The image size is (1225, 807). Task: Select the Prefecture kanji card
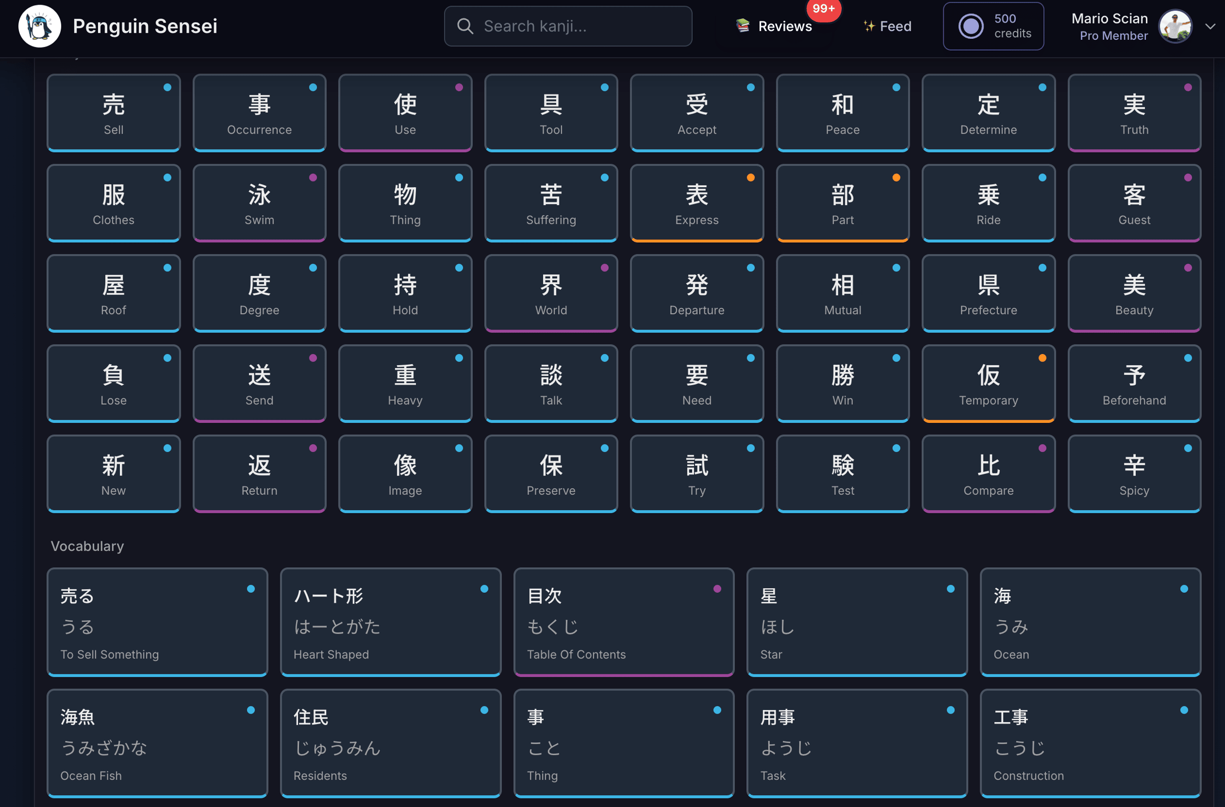(x=988, y=293)
